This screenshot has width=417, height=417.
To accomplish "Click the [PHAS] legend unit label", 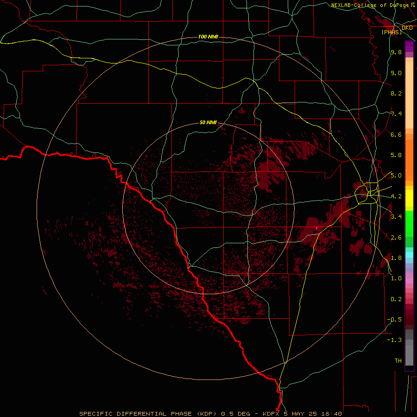I will click(x=392, y=32).
